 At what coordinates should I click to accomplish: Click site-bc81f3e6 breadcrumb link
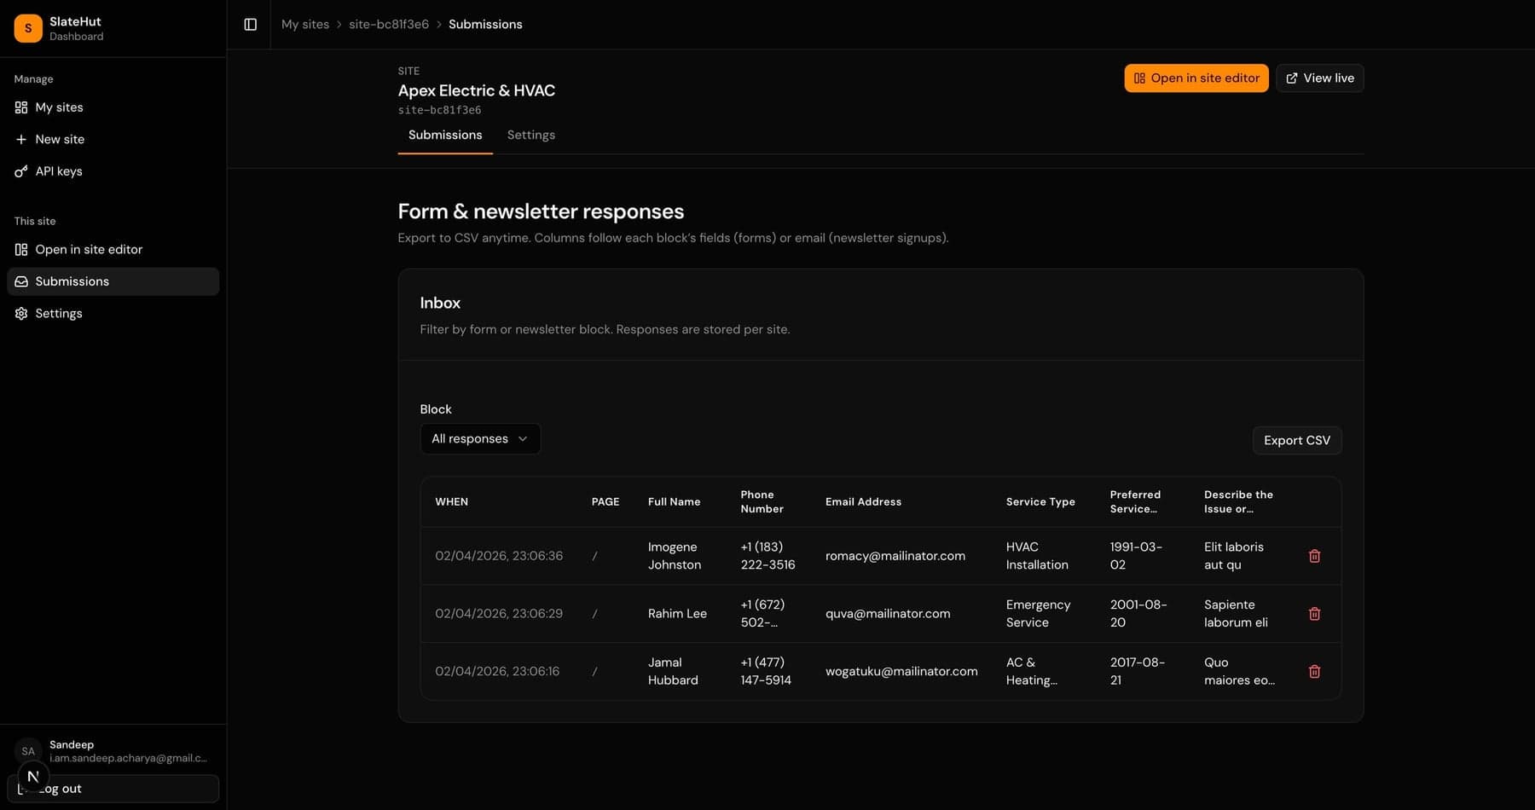[x=389, y=25]
